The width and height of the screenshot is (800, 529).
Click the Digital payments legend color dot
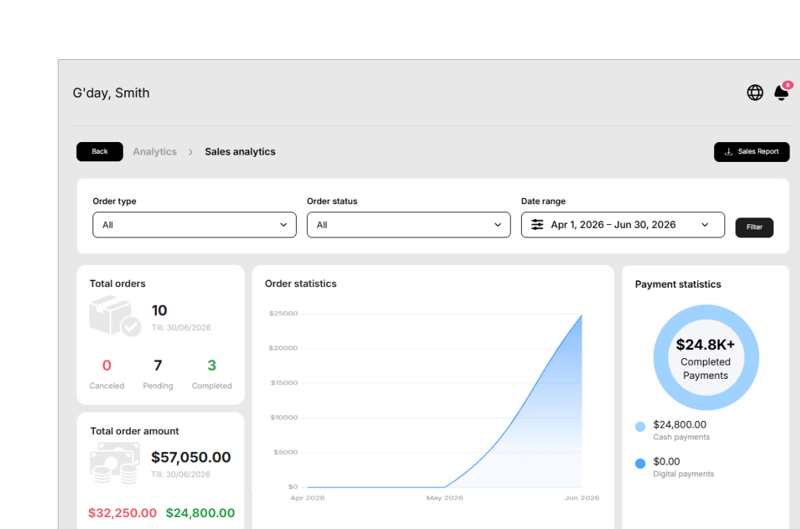tap(640, 463)
